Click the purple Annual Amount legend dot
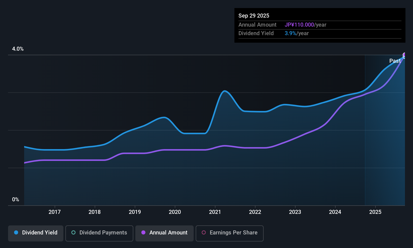 coord(143,233)
